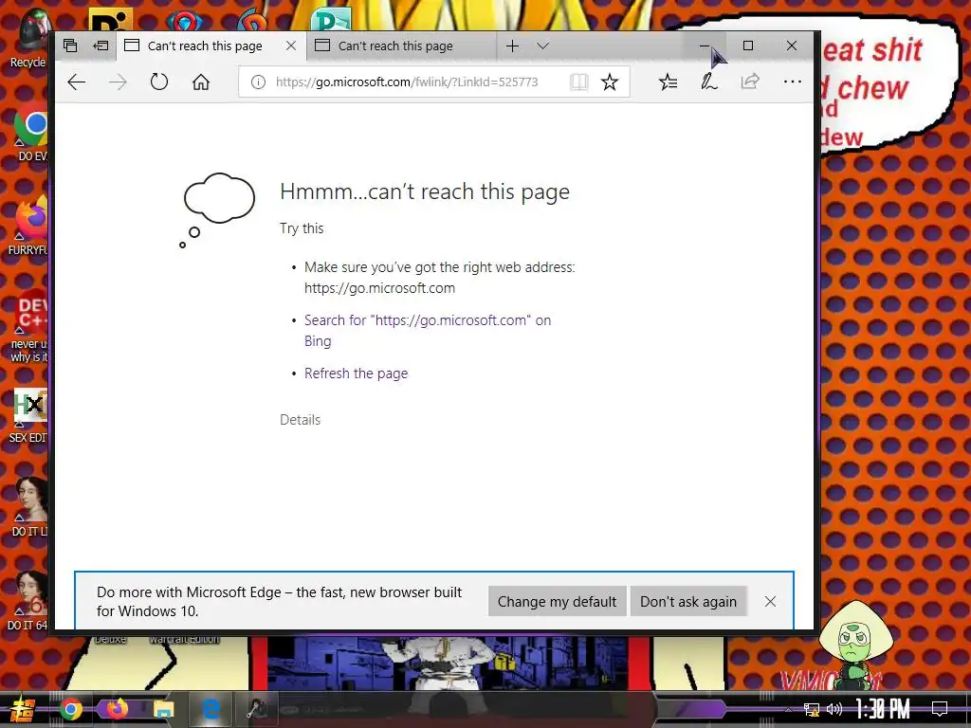Screen dimensions: 971x728
Task: Launch Firefox from the taskbar
Action: click(x=117, y=709)
